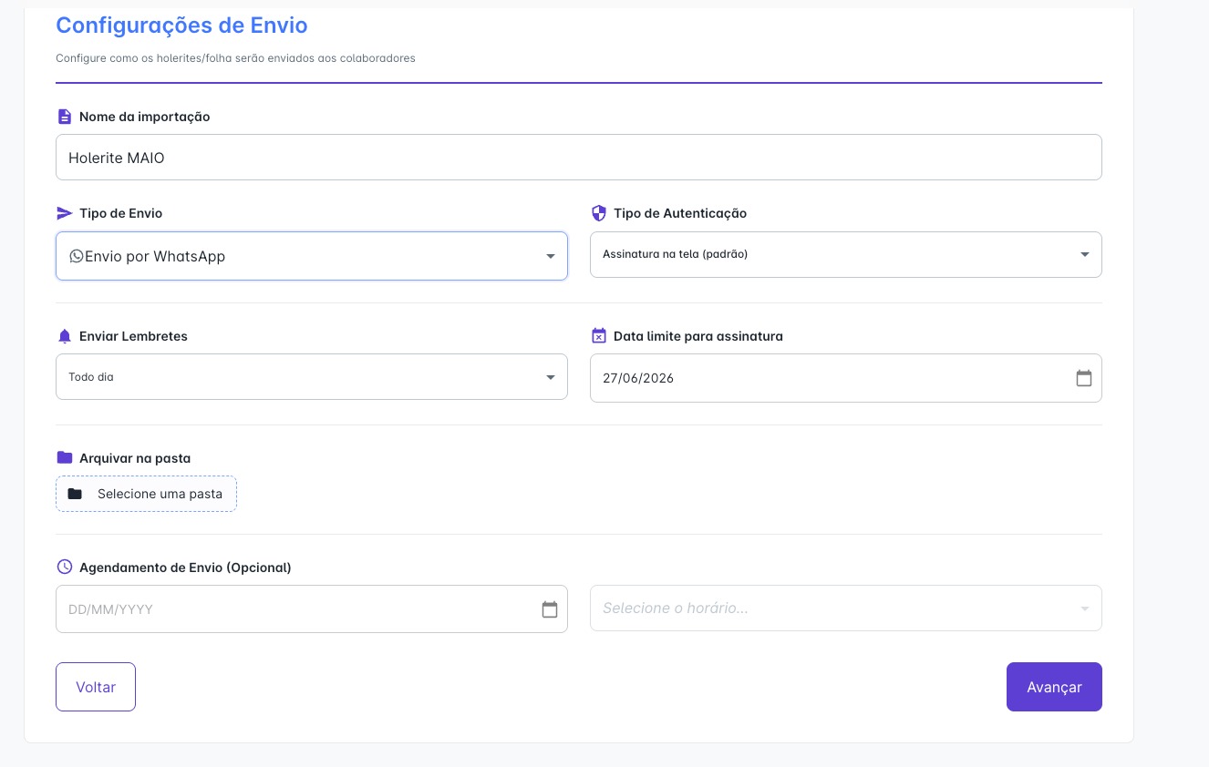Click the Avançar button
Viewport: 1209px width, 767px height.
coord(1054,687)
